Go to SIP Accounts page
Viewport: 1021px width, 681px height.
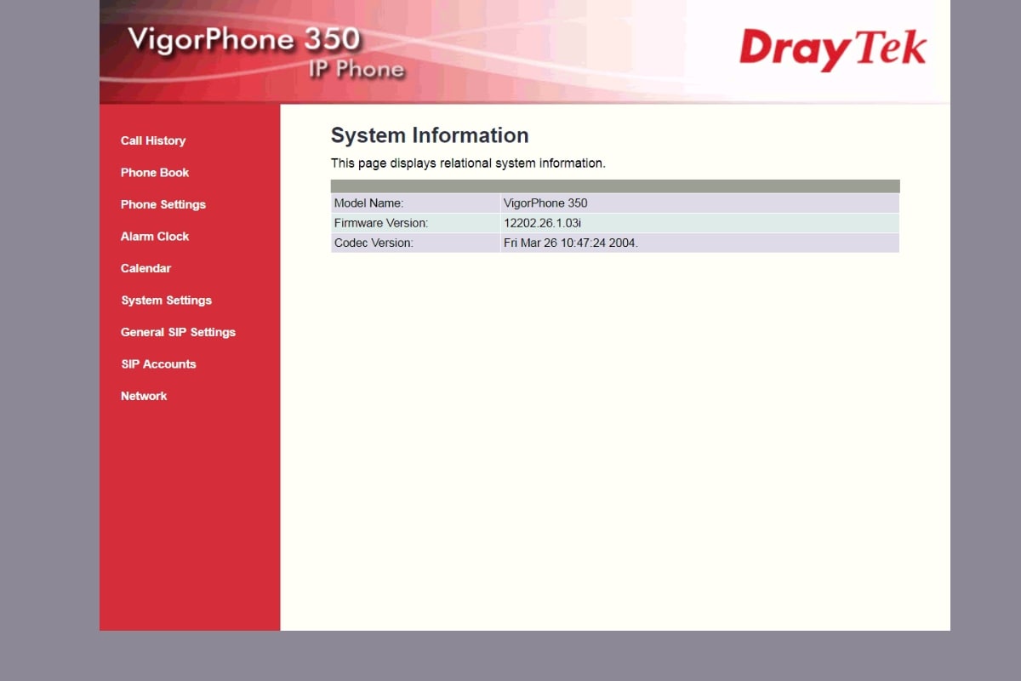click(x=158, y=364)
